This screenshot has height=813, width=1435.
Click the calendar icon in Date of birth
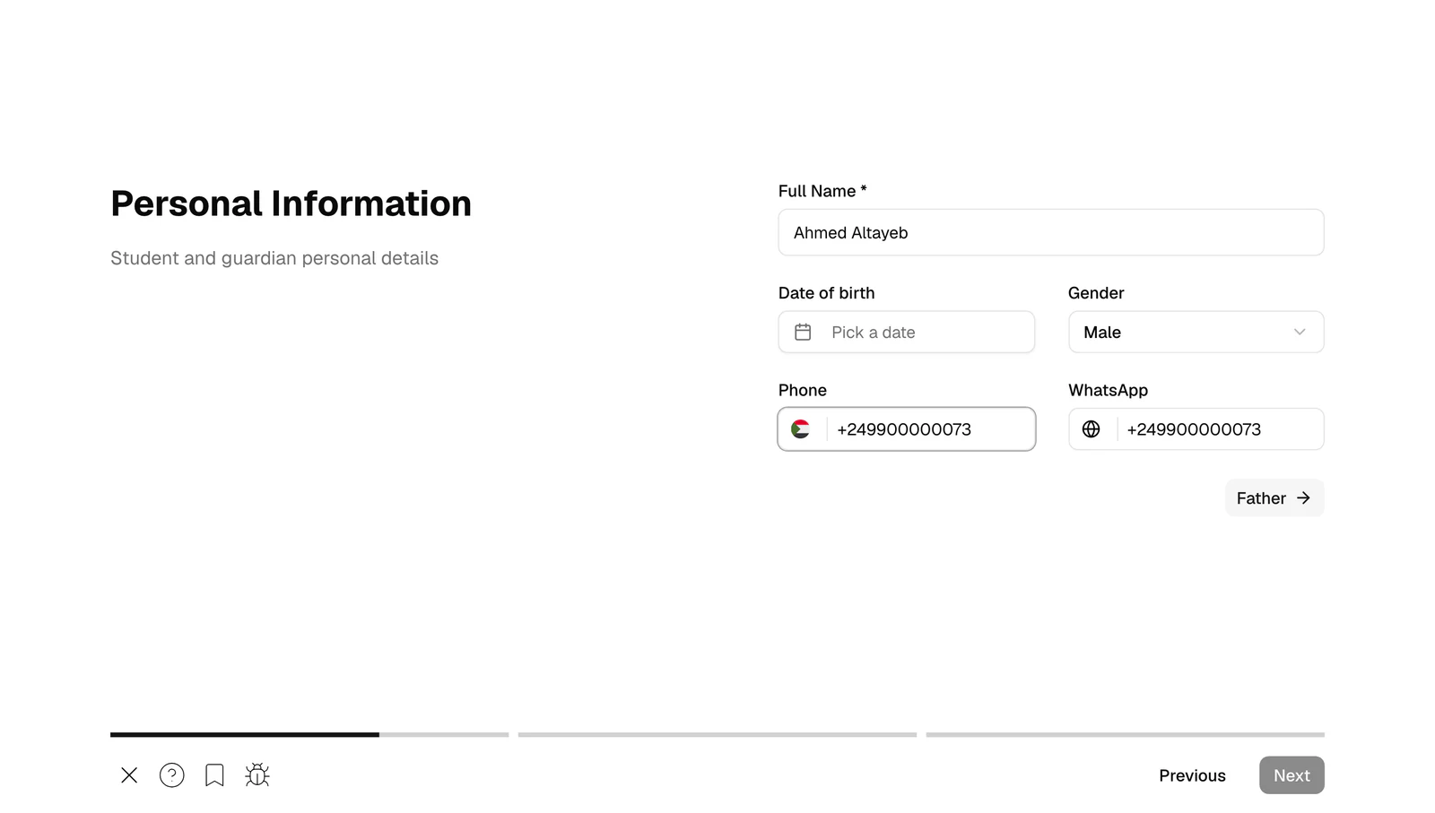point(803,333)
